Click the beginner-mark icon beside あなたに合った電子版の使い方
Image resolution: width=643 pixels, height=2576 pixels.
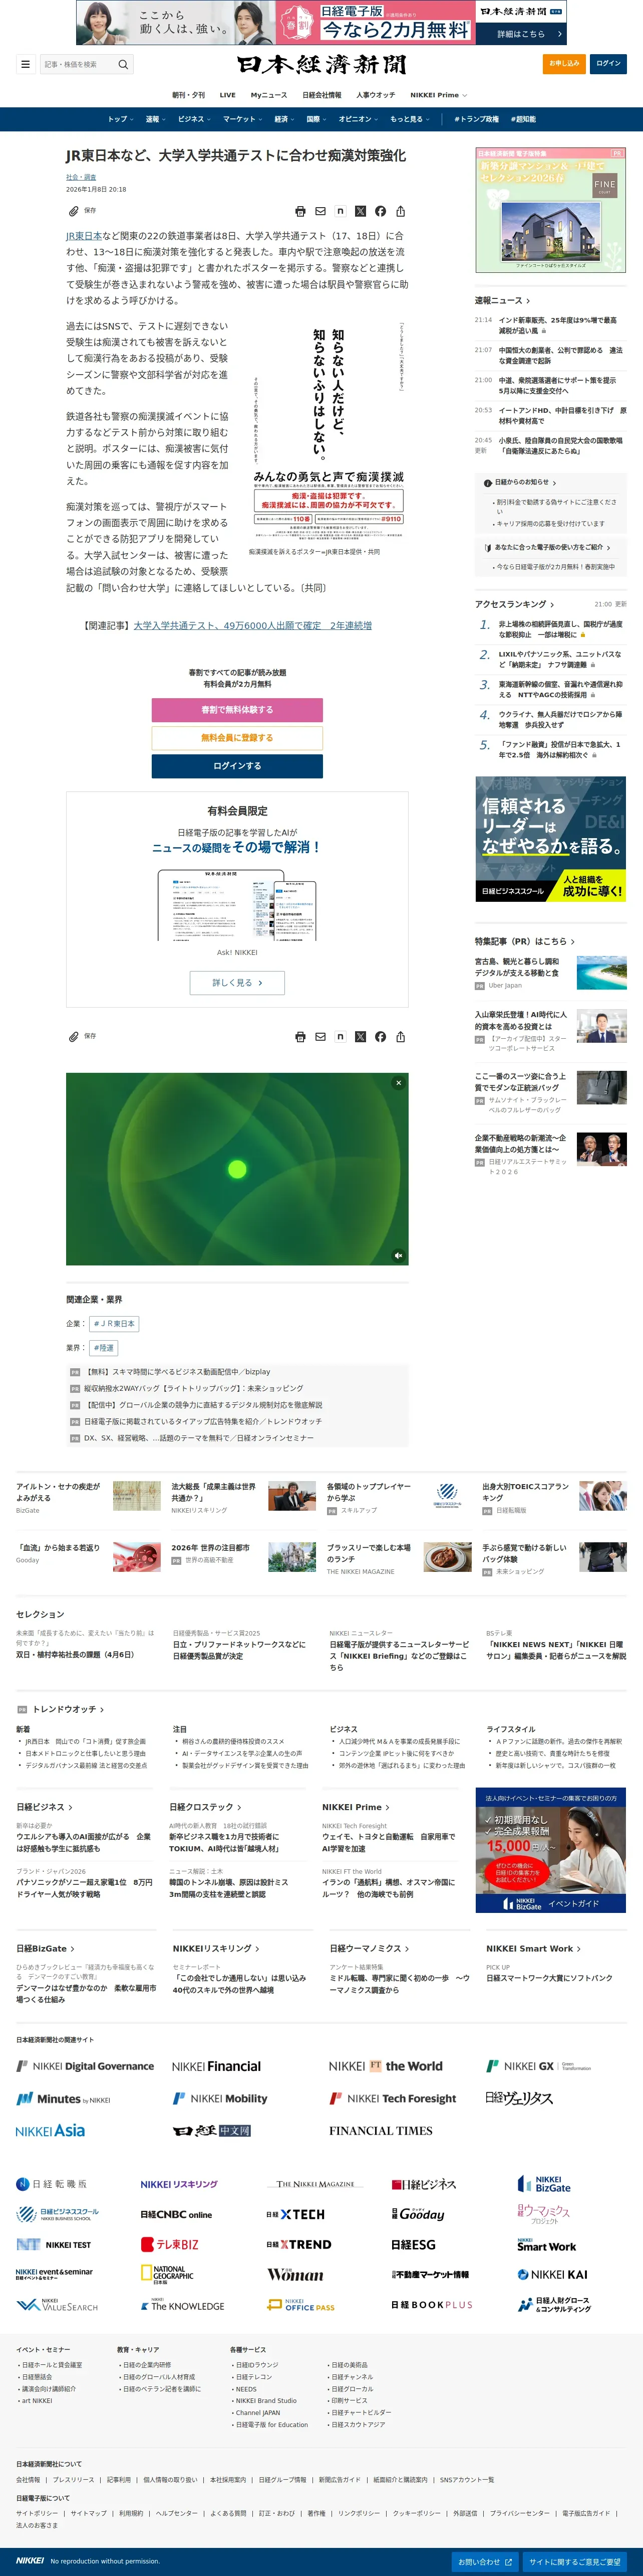[488, 548]
